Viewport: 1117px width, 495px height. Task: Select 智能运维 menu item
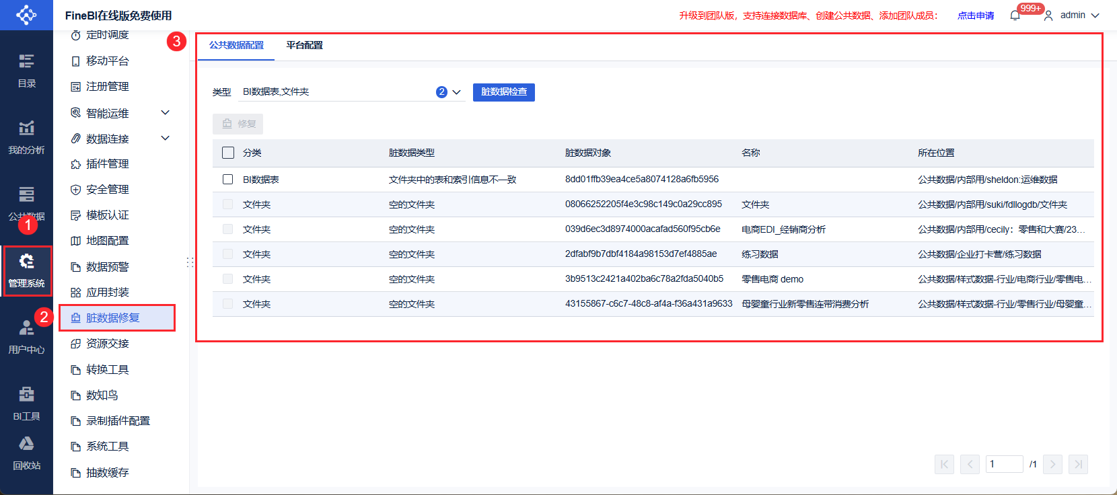pyautogui.click(x=107, y=113)
